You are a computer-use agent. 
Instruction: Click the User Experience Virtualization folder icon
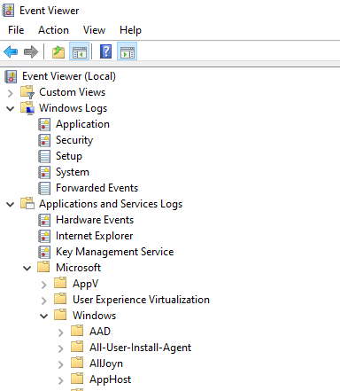[60, 299]
